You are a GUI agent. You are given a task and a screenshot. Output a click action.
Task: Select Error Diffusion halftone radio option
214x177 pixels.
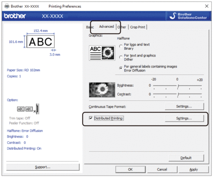[121, 68]
